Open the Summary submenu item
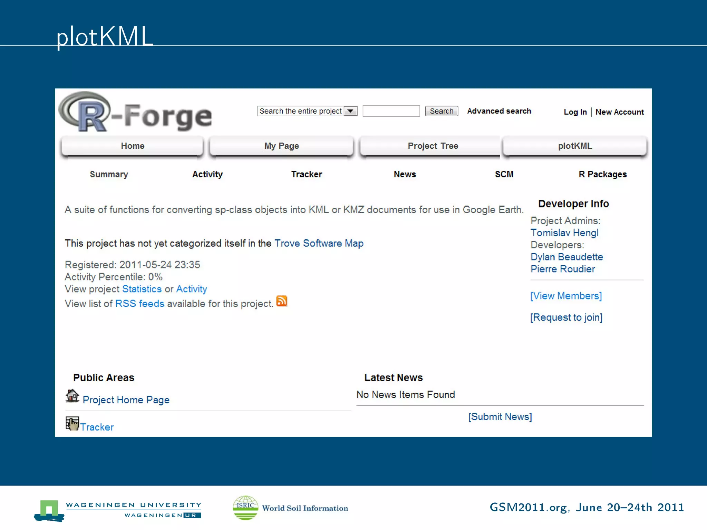The image size is (707, 530). 109,174
